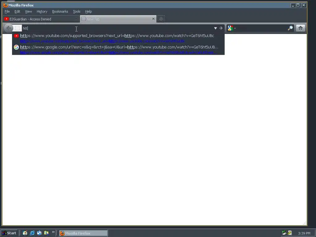Screen dimensions: 316x237
Task: Open the File menu
Action: pyautogui.click(x=7, y=11)
